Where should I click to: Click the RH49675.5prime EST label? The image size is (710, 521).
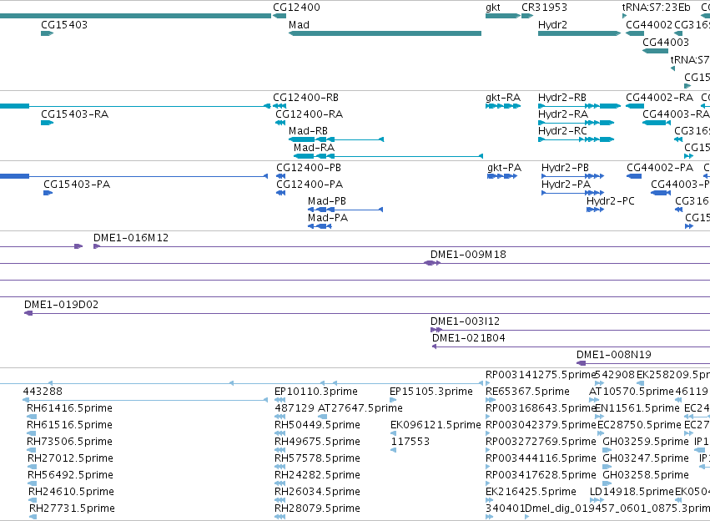pos(317,442)
